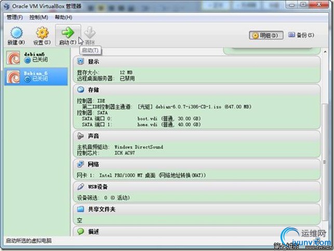Click the 新建 (New) toolbar icon
This screenshot has height=251, width=334.
click(16, 33)
